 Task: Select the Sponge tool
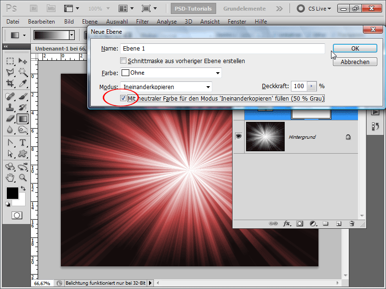pyautogui.click(x=23, y=130)
